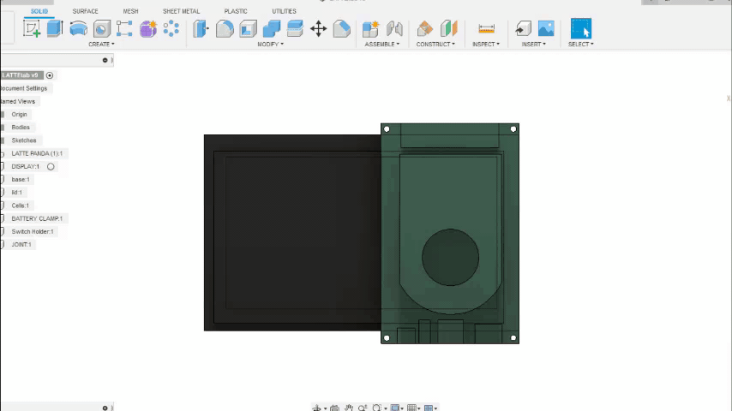Click the Insert Image icon

tap(546, 29)
